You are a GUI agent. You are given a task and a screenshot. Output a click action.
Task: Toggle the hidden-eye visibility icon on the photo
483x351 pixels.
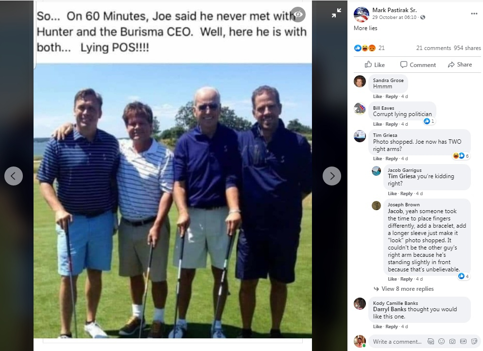pyautogui.click(x=298, y=15)
